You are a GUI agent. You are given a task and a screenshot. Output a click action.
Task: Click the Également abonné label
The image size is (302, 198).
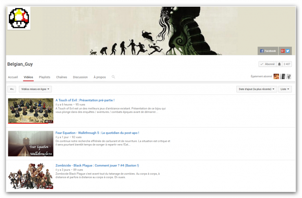pos(261,76)
